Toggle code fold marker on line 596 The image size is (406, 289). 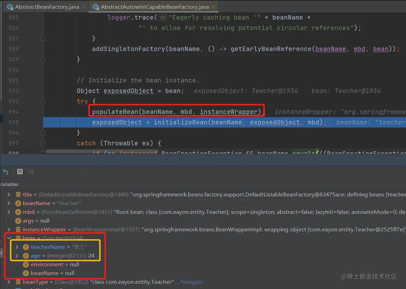(x=43, y=133)
